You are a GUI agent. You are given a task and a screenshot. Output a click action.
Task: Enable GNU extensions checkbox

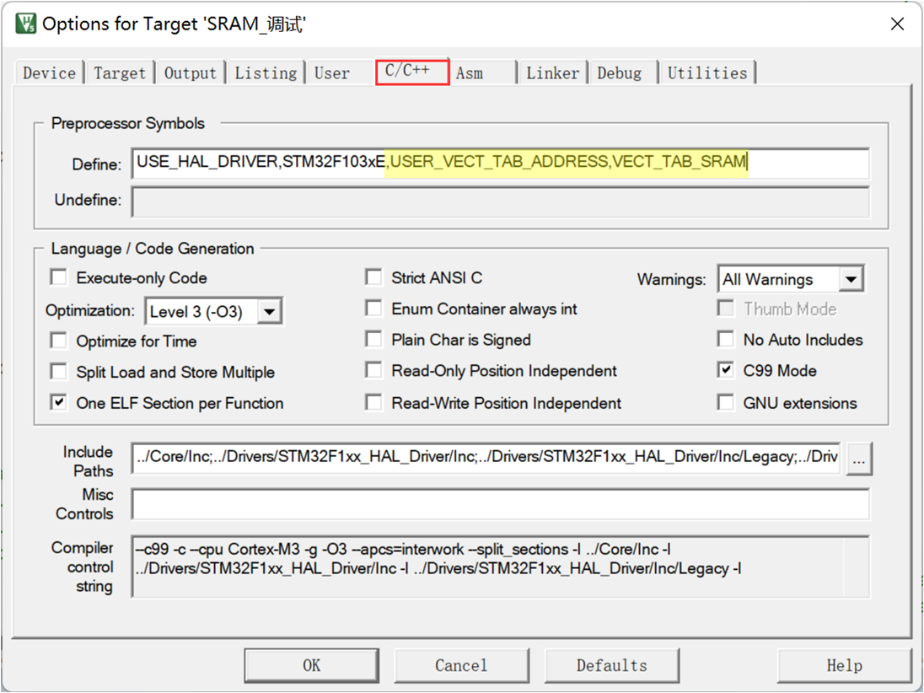[726, 403]
